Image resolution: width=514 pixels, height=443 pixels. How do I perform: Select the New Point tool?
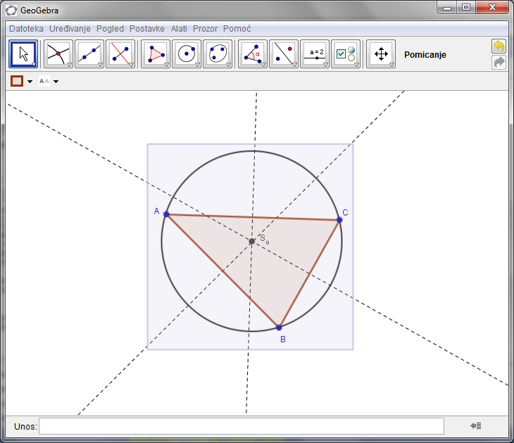(58, 54)
